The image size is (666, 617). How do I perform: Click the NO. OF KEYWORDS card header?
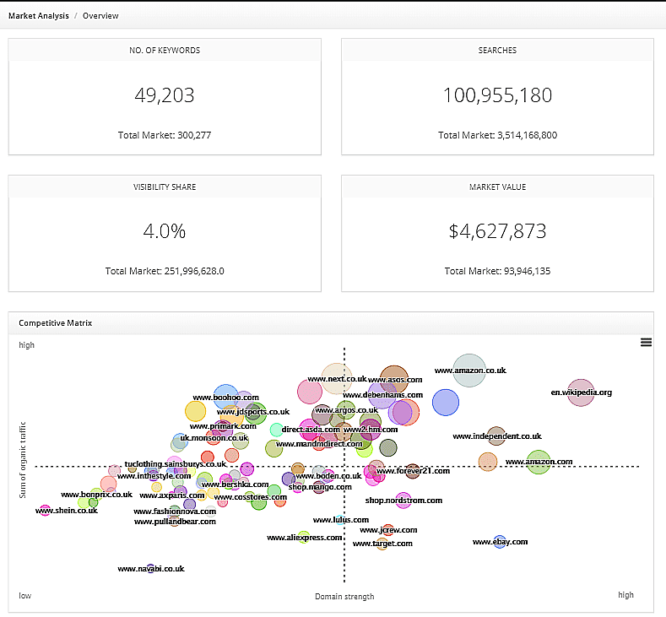pos(165,50)
